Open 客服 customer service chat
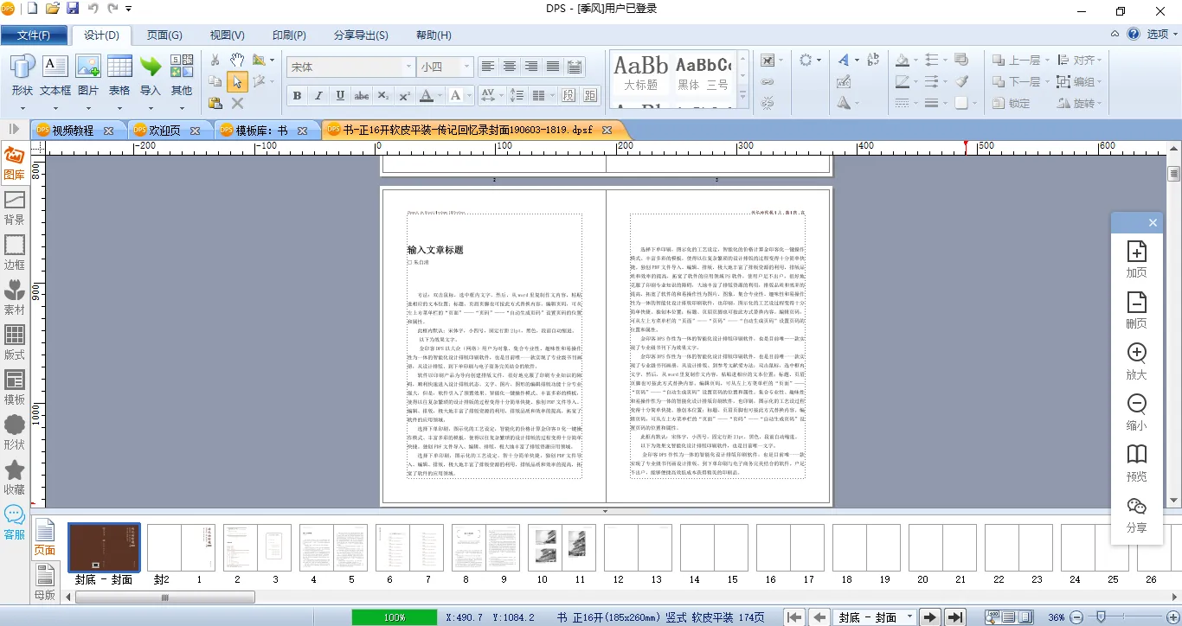This screenshot has height=626, width=1182. click(15, 522)
